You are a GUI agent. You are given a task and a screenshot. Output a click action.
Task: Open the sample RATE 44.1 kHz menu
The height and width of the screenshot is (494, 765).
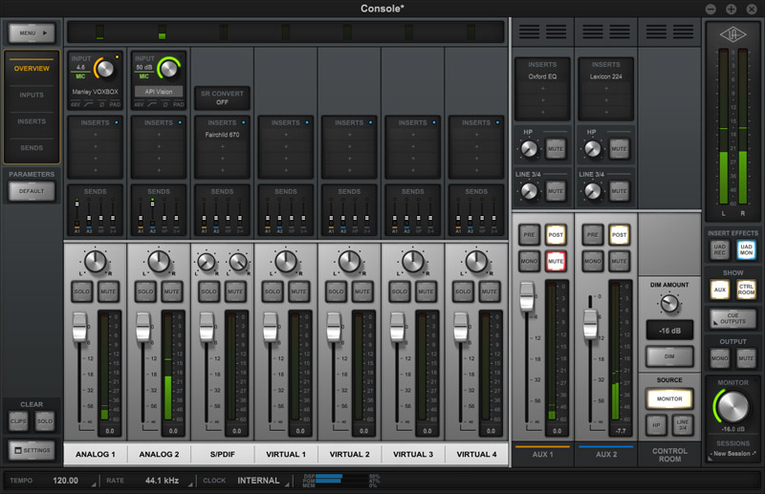[x=162, y=481]
